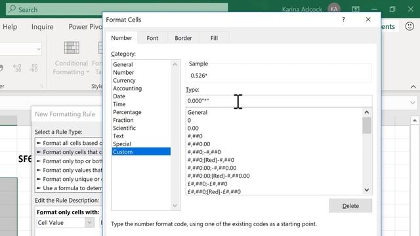This screenshot has height=236, width=420.
Task: Click in the Type format code field
Action: [x=279, y=101]
